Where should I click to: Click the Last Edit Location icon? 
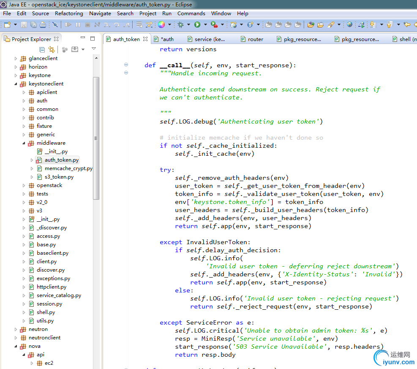click(407, 25)
